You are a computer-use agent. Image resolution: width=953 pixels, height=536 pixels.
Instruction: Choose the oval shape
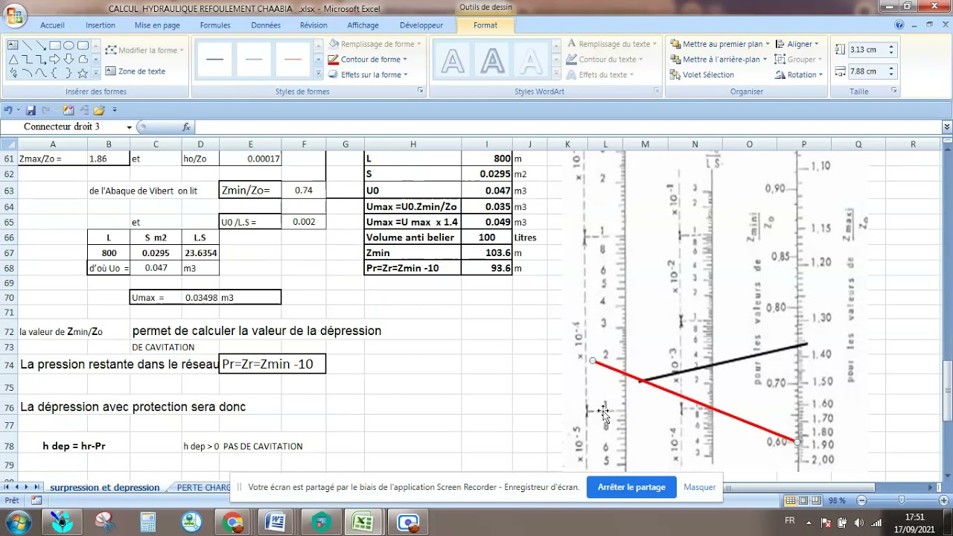point(68,45)
